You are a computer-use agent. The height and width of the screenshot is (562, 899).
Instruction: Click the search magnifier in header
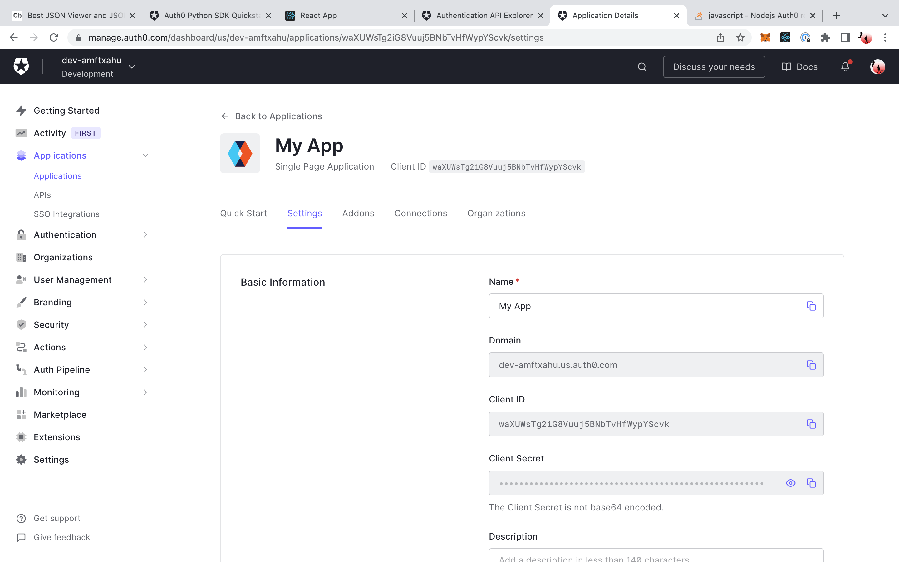click(642, 67)
